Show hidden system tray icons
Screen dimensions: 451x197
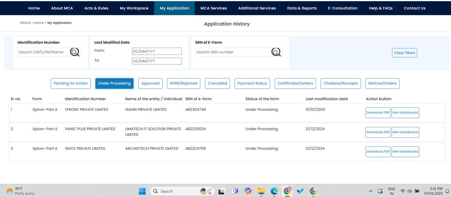pyautogui.click(x=371, y=191)
